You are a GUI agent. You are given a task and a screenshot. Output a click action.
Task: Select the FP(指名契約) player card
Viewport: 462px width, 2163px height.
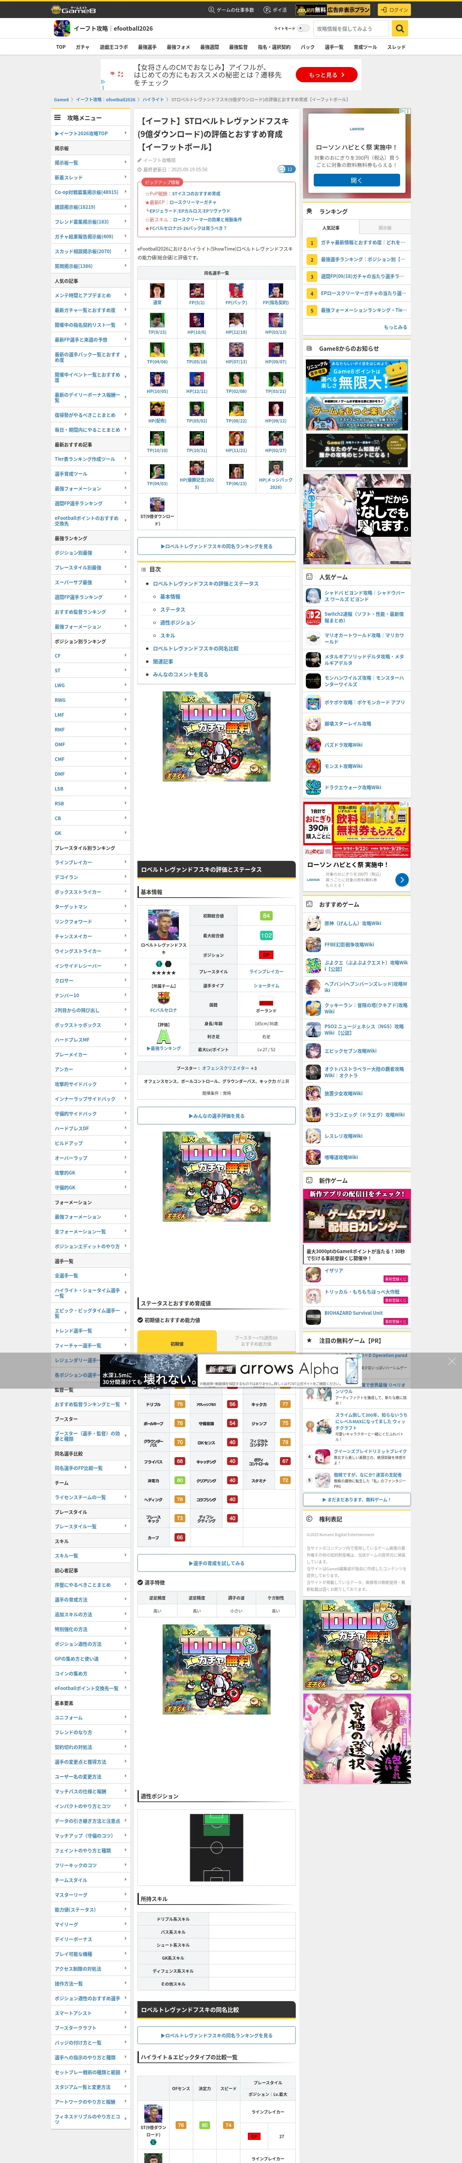coord(276,291)
